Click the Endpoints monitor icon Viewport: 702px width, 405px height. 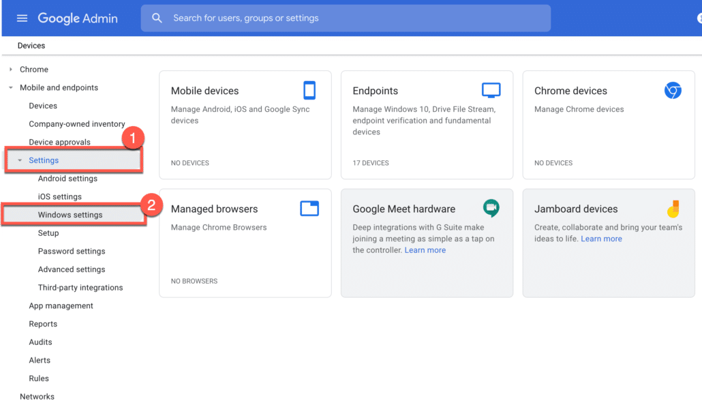491,90
